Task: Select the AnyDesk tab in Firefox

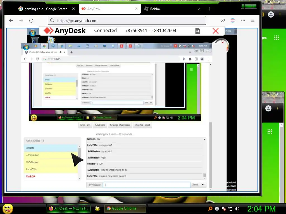Action: point(110,9)
